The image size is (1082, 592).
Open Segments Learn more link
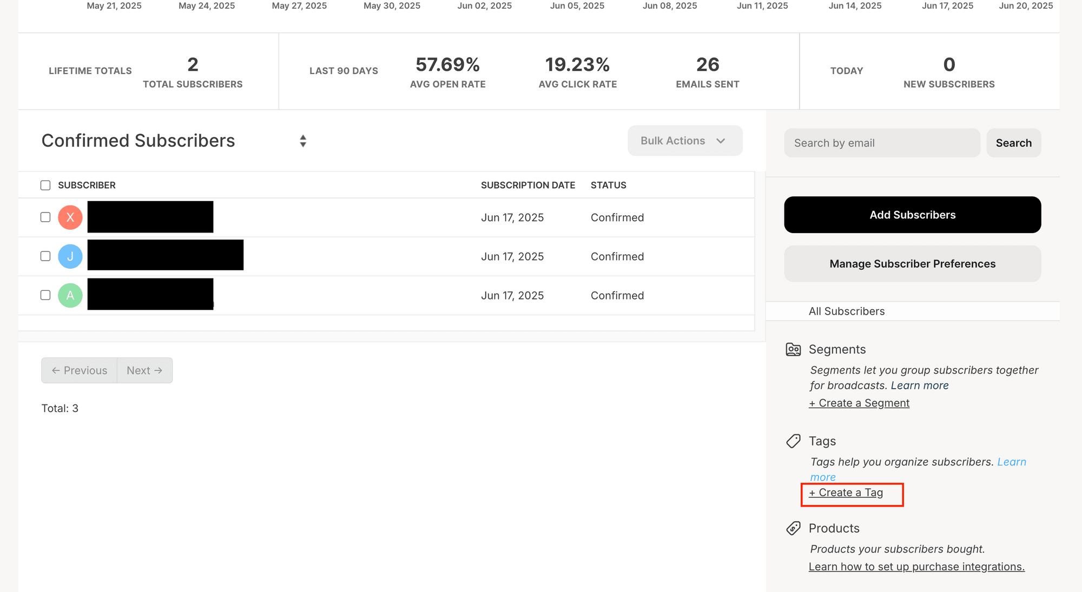pos(920,385)
